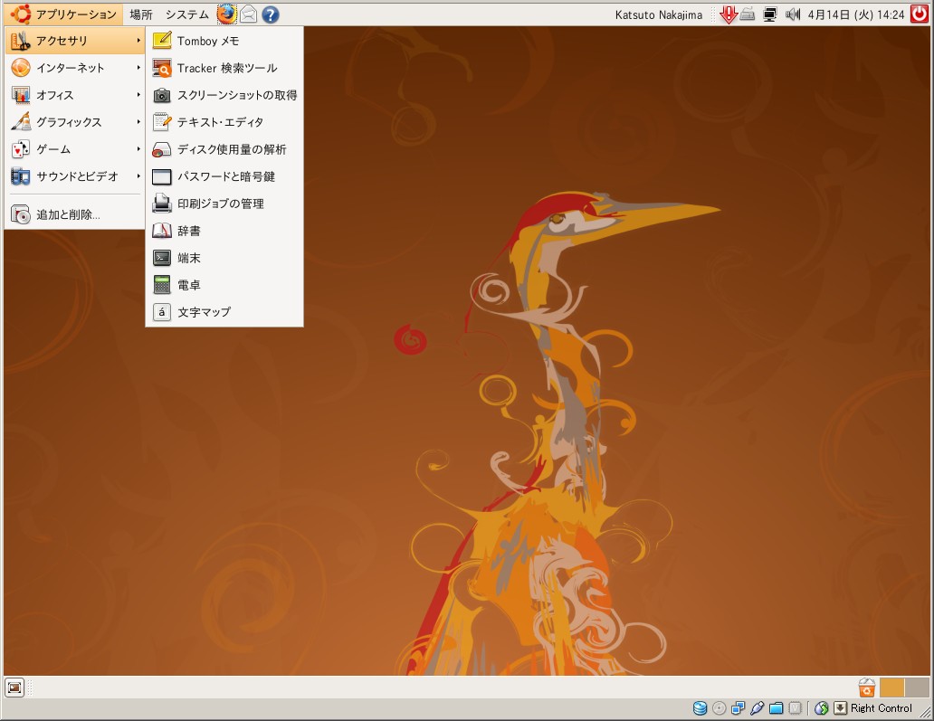This screenshot has width=934, height=721.
Task: Click the show desktop button
Action: (x=14, y=688)
